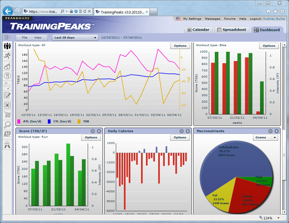The width and height of the screenshot is (289, 223).
Task: Maximize the Score (TSS/IF) panel
Action: [x=93, y=131]
